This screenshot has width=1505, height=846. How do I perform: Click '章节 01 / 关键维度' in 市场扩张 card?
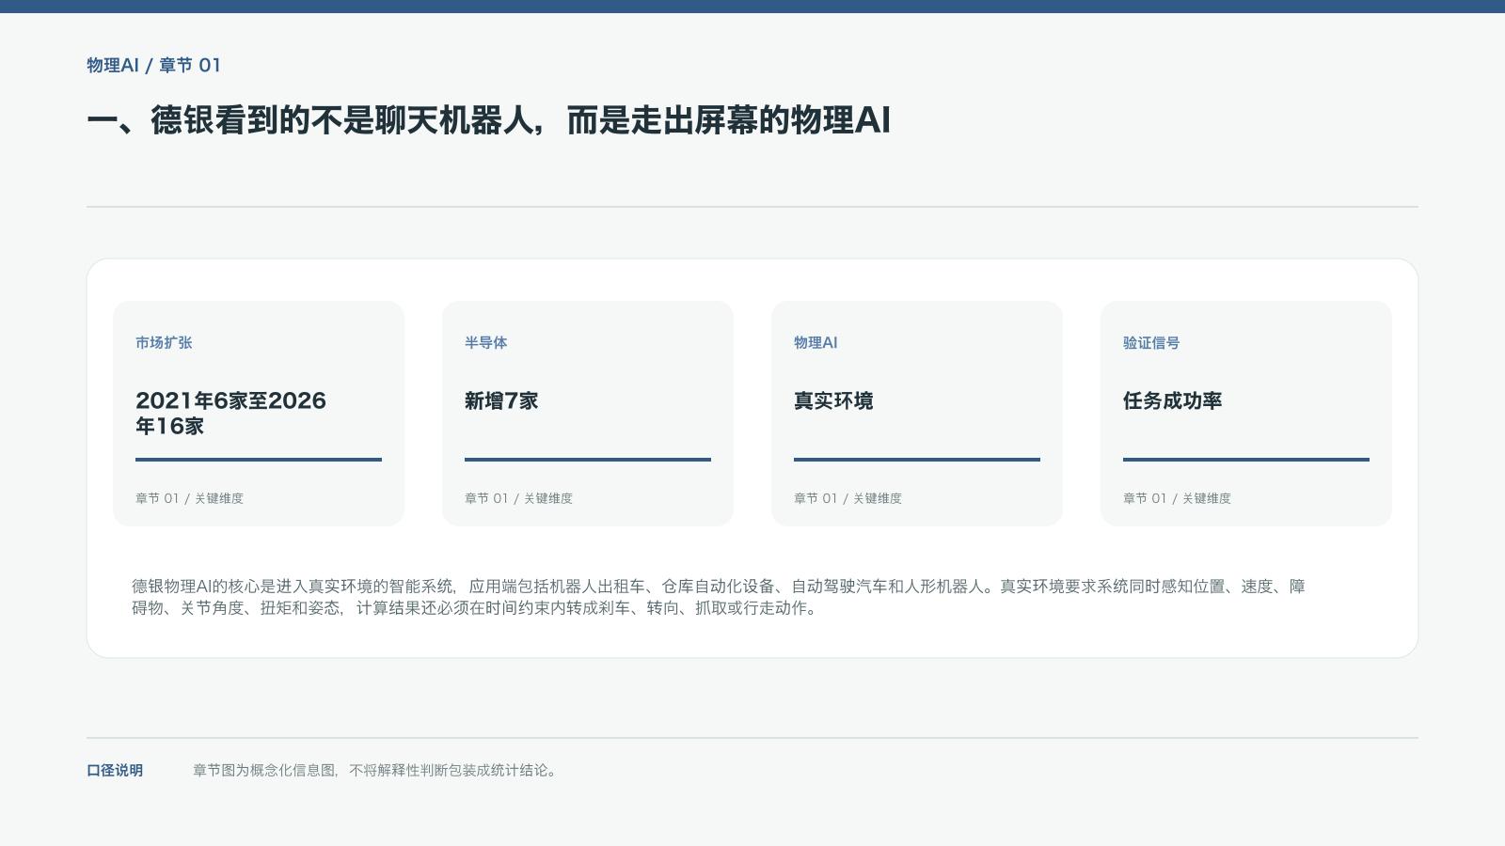pos(189,498)
